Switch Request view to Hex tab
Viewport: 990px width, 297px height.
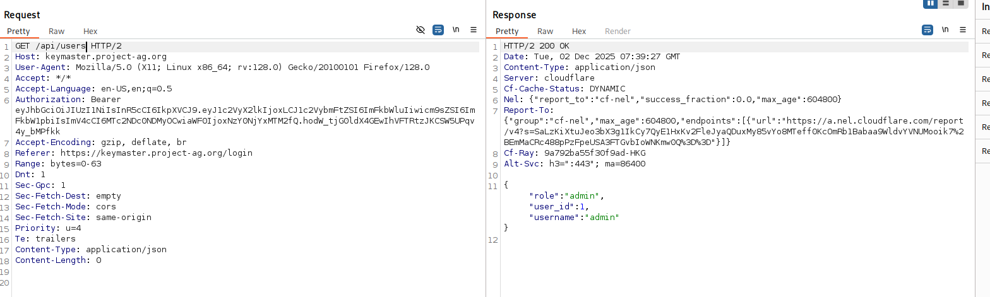[x=90, y=31]
